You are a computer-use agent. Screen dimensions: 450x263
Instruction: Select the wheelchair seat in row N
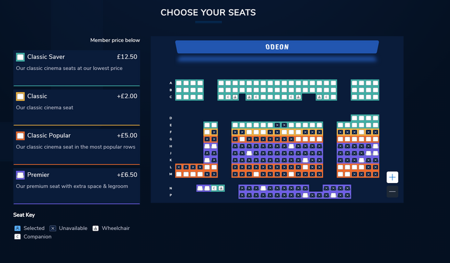click(221, 189)
